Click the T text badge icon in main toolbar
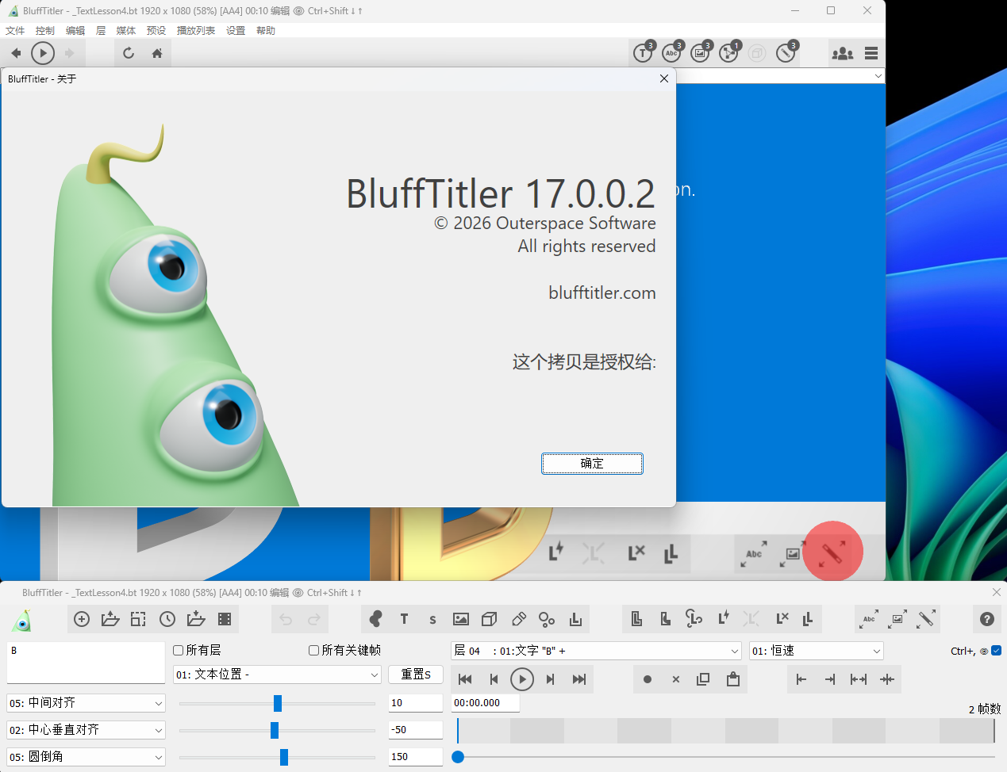This screenshot has width=1007, height=772. tap(644, 53)
